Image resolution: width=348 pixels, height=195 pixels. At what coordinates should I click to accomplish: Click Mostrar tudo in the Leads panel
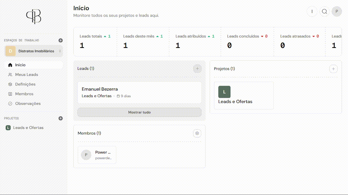[x=139, y=112]
